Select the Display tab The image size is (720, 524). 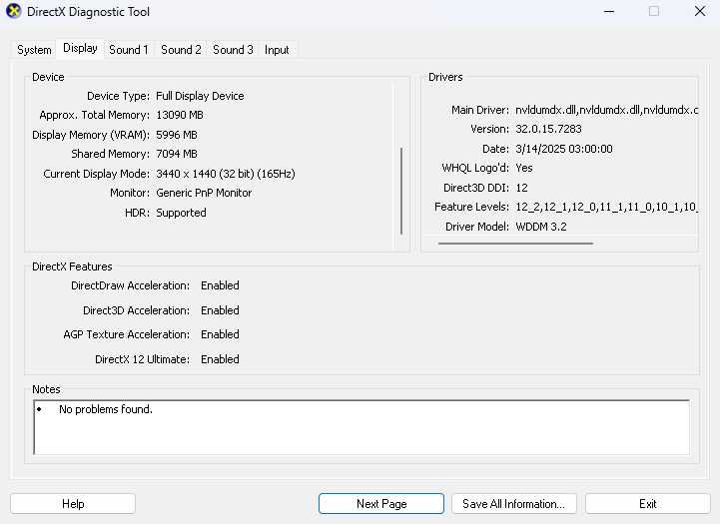pos(80,48)
